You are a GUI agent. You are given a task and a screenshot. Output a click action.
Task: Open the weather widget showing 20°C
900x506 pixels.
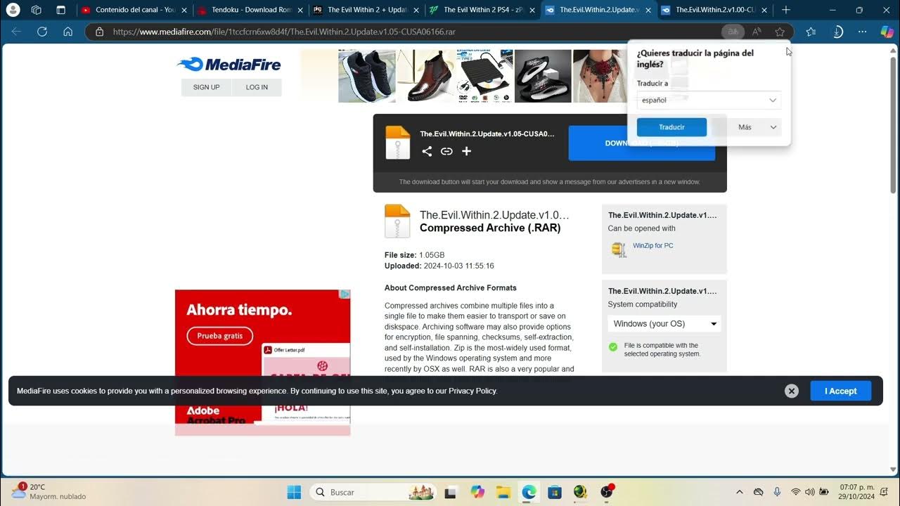coord(49,491)
